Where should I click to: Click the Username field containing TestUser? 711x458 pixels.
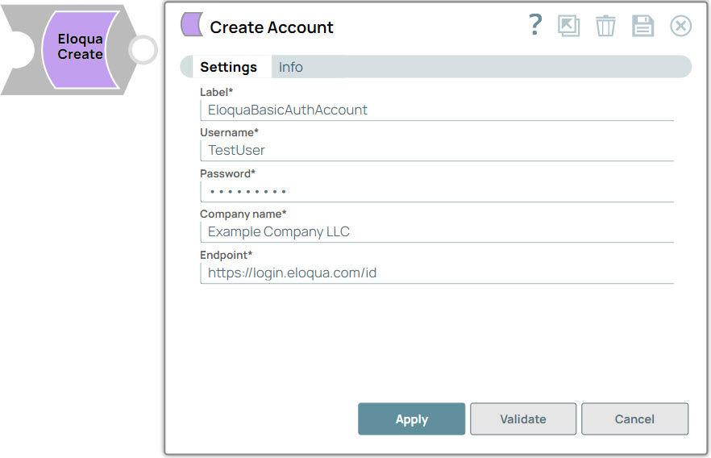pyautogui.click(x=437, y=151)
